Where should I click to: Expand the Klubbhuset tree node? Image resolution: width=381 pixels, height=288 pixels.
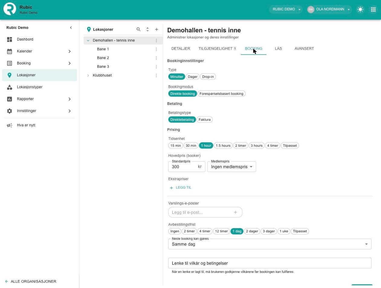coord(88,75)
